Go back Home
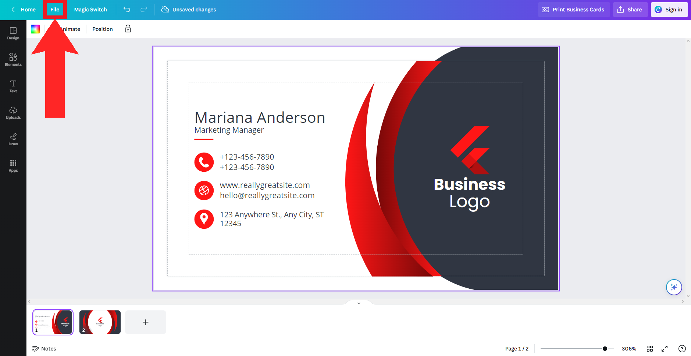The width and height of the screenshot is (691, 356). (24, 10)
